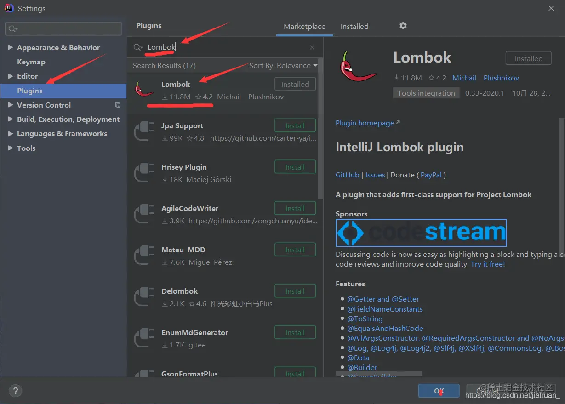Click the Lombok chili pepper icon in results

pyautogui.click(x=144, y=89)
